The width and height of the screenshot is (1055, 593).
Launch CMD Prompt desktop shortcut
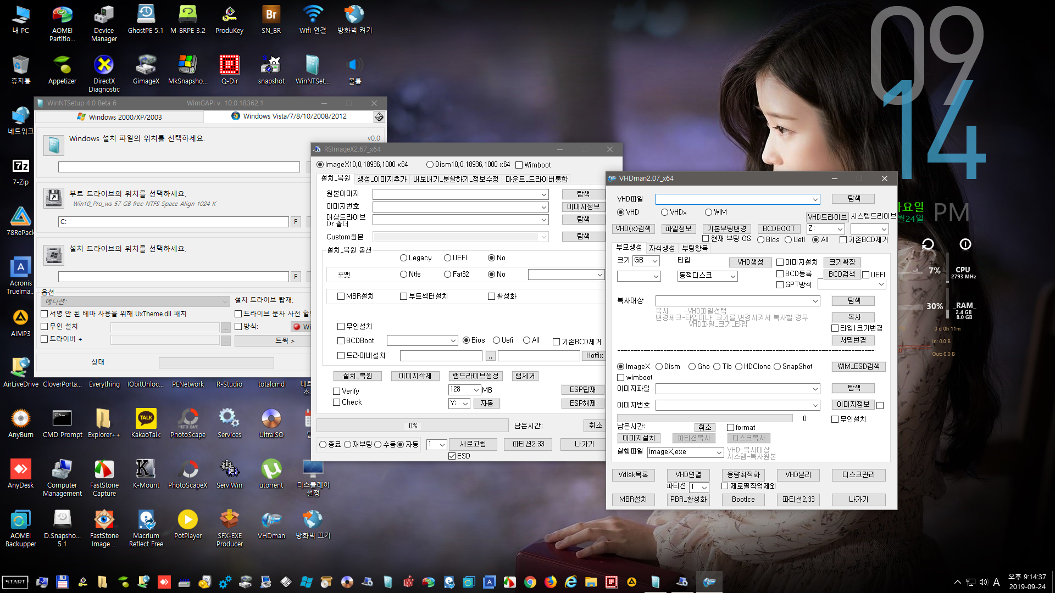pyautogui.click(x=62, y=424)
